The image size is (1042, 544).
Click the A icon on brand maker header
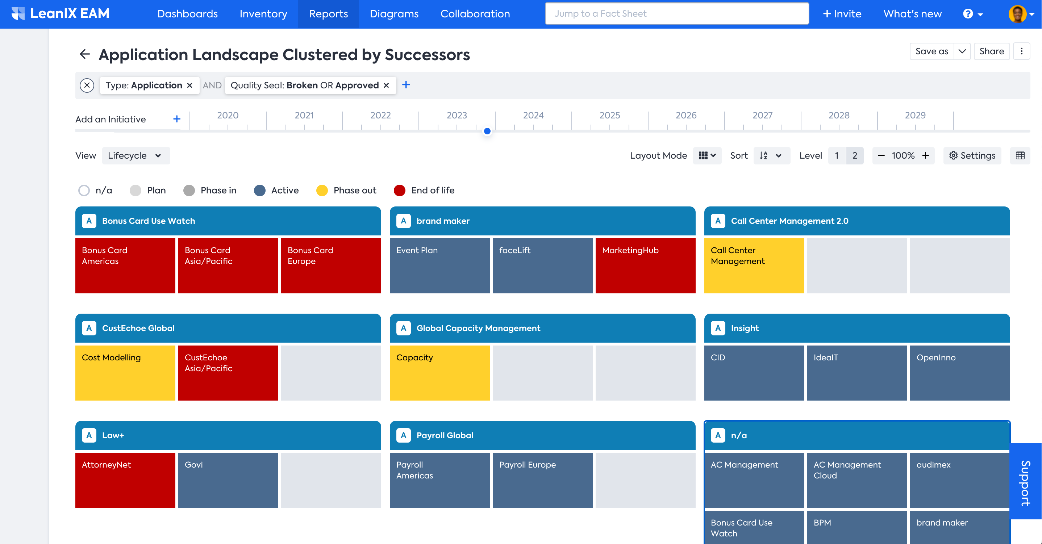pos(403,221)
